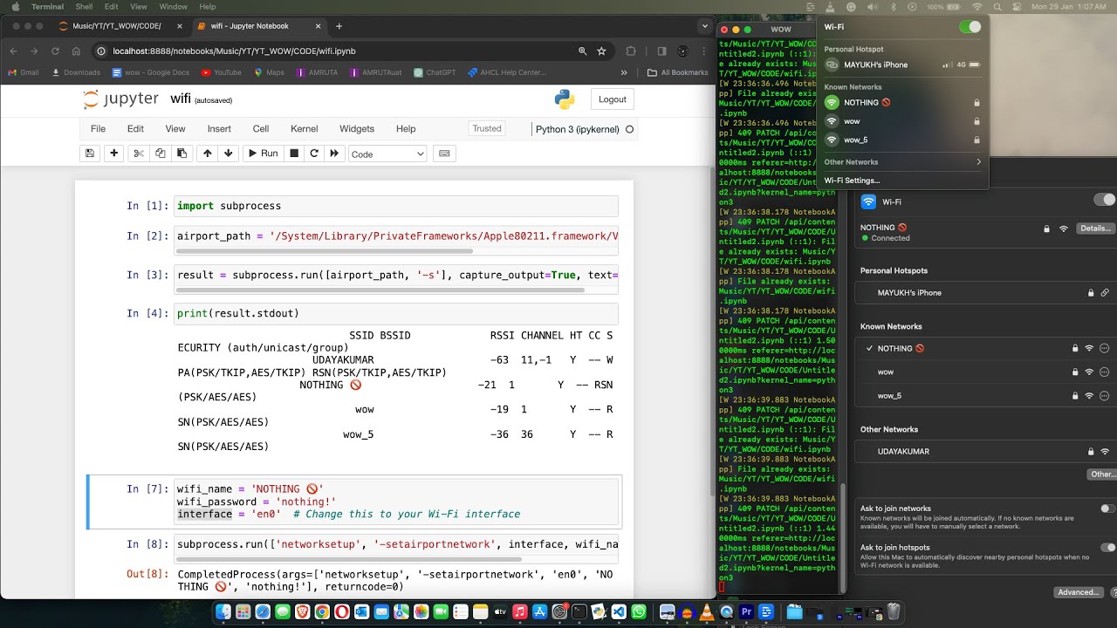
Task: Restart the kernel with circular arrow icon
Action: point(314,154)
